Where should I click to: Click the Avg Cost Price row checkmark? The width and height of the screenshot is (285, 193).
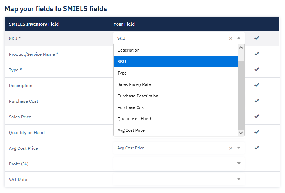click(257, 148)
